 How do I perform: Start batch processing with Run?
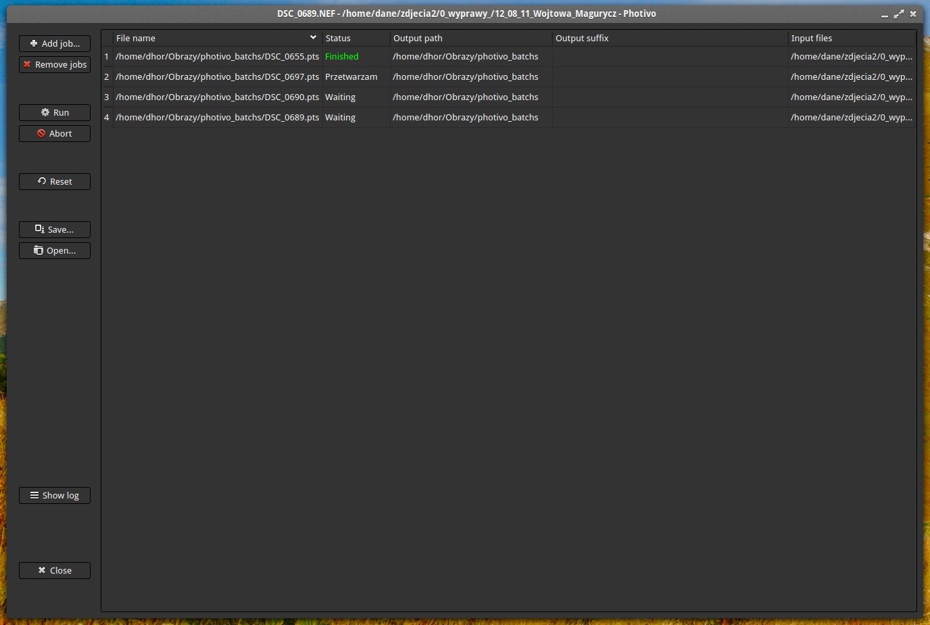click(55, 112)
